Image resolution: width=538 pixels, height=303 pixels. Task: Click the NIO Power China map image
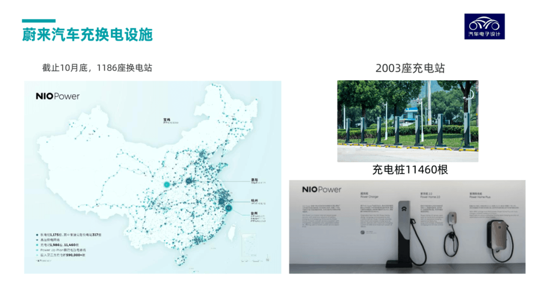click(153, 177)
